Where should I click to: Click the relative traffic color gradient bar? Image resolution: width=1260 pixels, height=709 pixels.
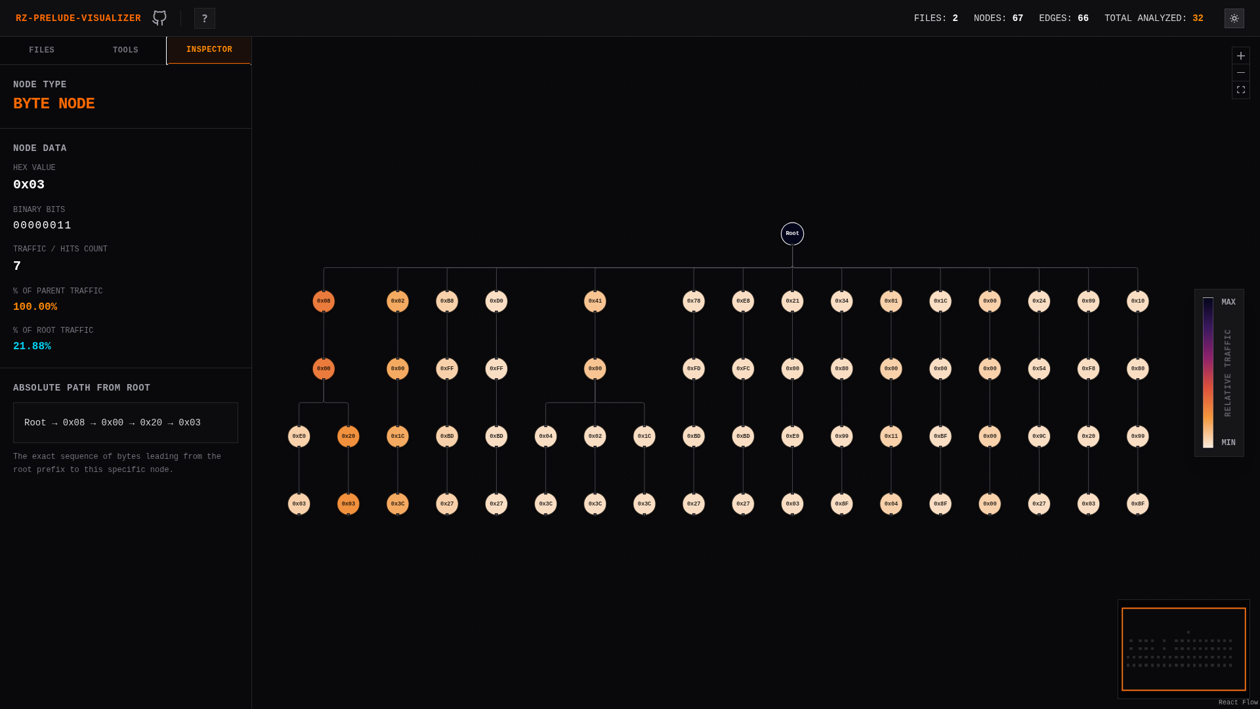pyautogui.click(x=1208, y=372)
